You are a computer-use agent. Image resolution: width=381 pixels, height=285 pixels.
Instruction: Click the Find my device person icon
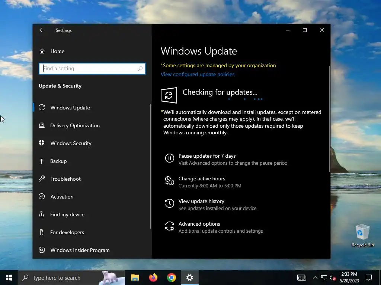tap(42, 214)
